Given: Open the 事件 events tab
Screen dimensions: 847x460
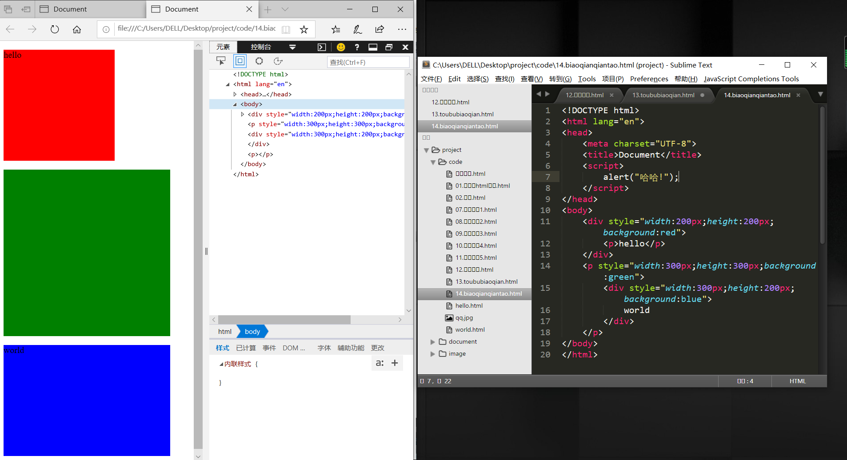Looking at the screenshot, I should pyautogui.click(x=269, y=348).
